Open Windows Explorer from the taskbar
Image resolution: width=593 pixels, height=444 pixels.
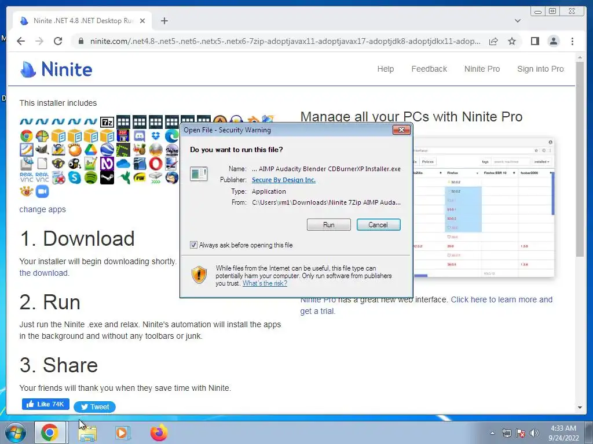pyautogui.click(x=88, y=433)
